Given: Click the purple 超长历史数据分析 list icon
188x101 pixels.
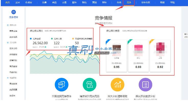Looking at the screenshot, I should pyautogui.click(x=145, y=85).
